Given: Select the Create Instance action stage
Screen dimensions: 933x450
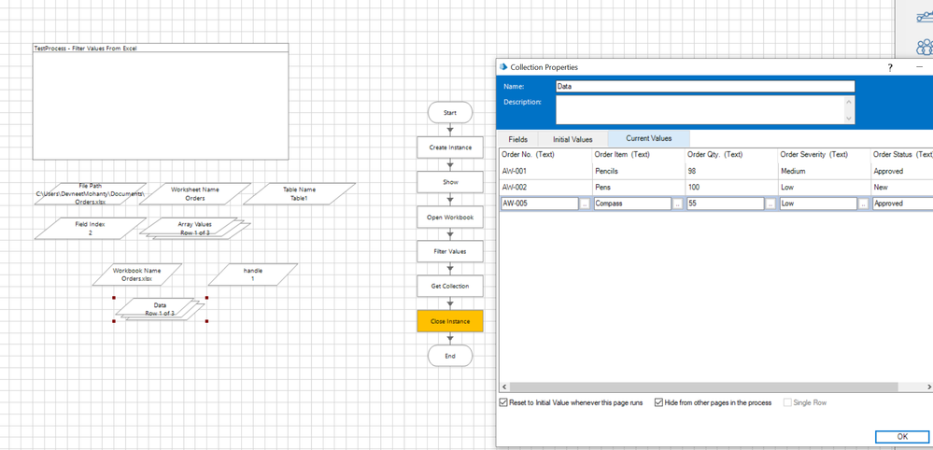Looking at the screenshot, I should 449,148.
